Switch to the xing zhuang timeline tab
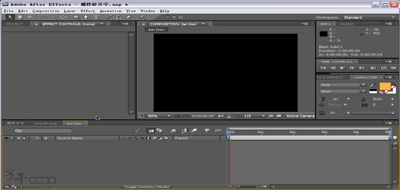 point(45,123)
